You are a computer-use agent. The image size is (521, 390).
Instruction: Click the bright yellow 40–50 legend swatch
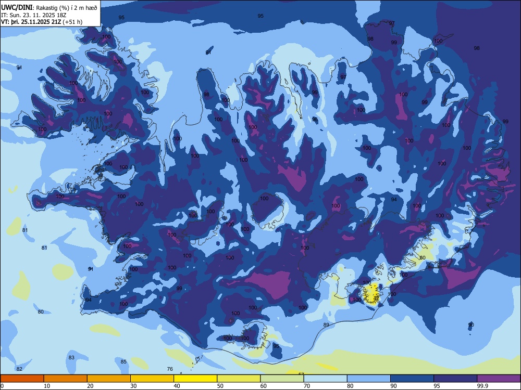(195, 379)
